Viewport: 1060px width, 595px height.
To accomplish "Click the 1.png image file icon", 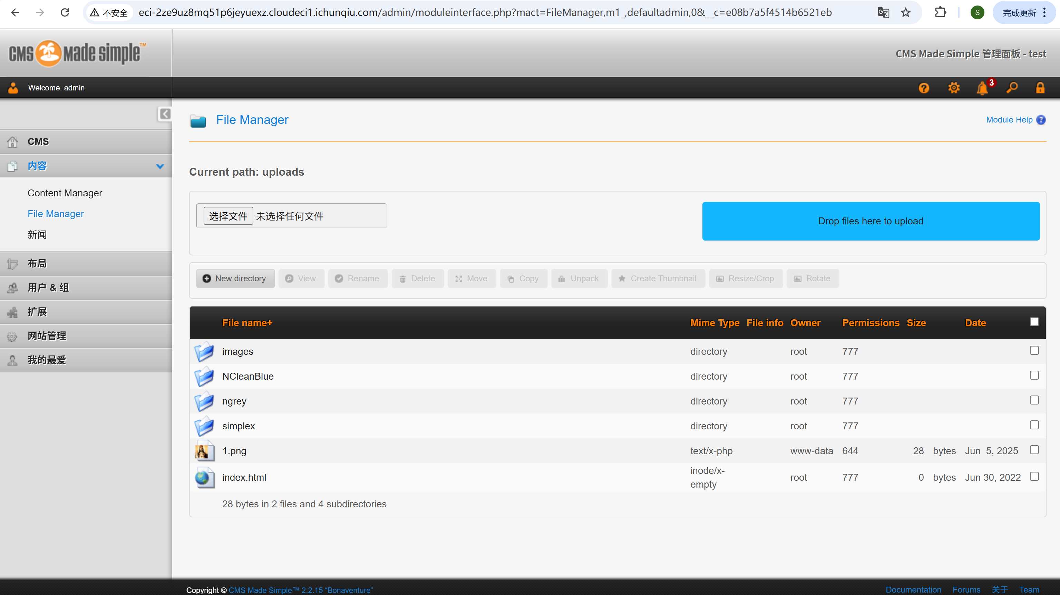I will pyautogui.click(x=205, y=451).
